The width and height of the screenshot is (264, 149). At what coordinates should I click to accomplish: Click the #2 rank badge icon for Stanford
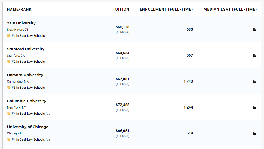coord(9,62)
